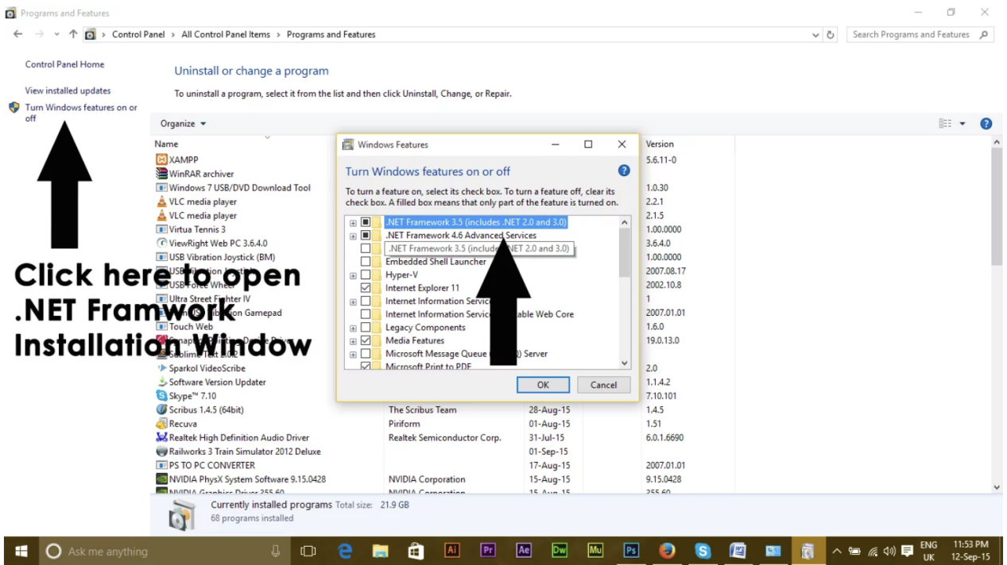Click the Cancel button
The width and height of the screenshot is (1007, 565).
[x=603, y=384]
